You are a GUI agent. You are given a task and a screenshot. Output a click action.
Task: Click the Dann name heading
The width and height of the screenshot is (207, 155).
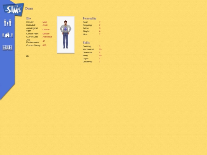(29, 8)
